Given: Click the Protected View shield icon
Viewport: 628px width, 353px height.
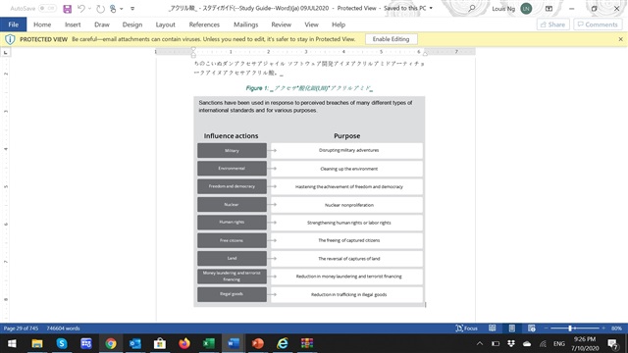Looking at the screenshot, I should [10, 39].
